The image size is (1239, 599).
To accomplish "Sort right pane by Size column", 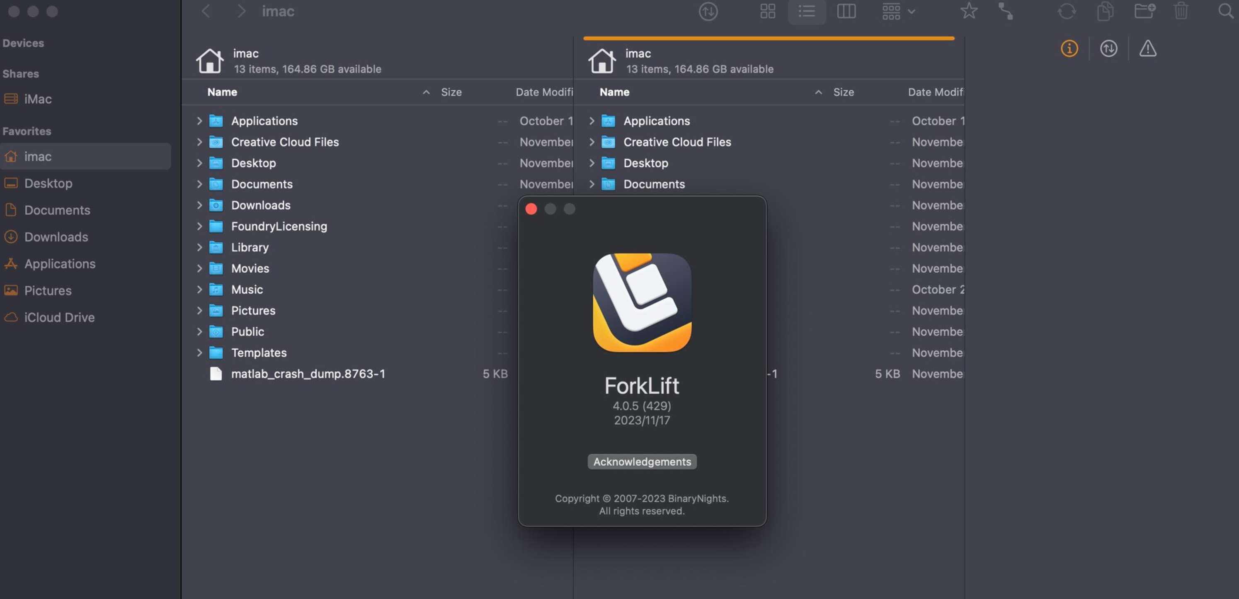I will pos(844,92).
